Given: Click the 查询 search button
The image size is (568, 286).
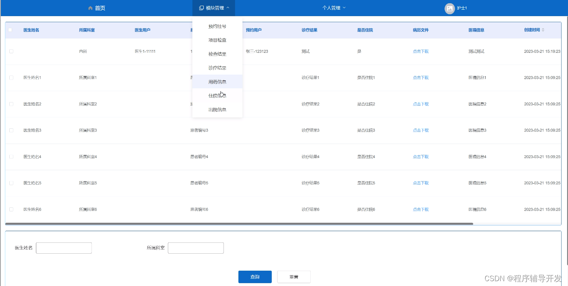Looking at the screenshot, I should [x=255, y=277].
